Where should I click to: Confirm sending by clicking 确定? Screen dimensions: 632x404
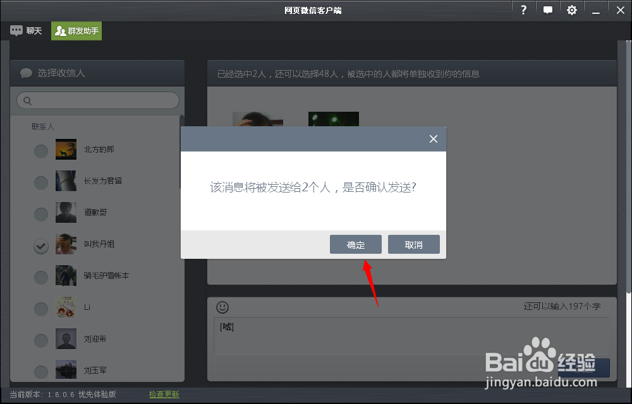point(355,244)
